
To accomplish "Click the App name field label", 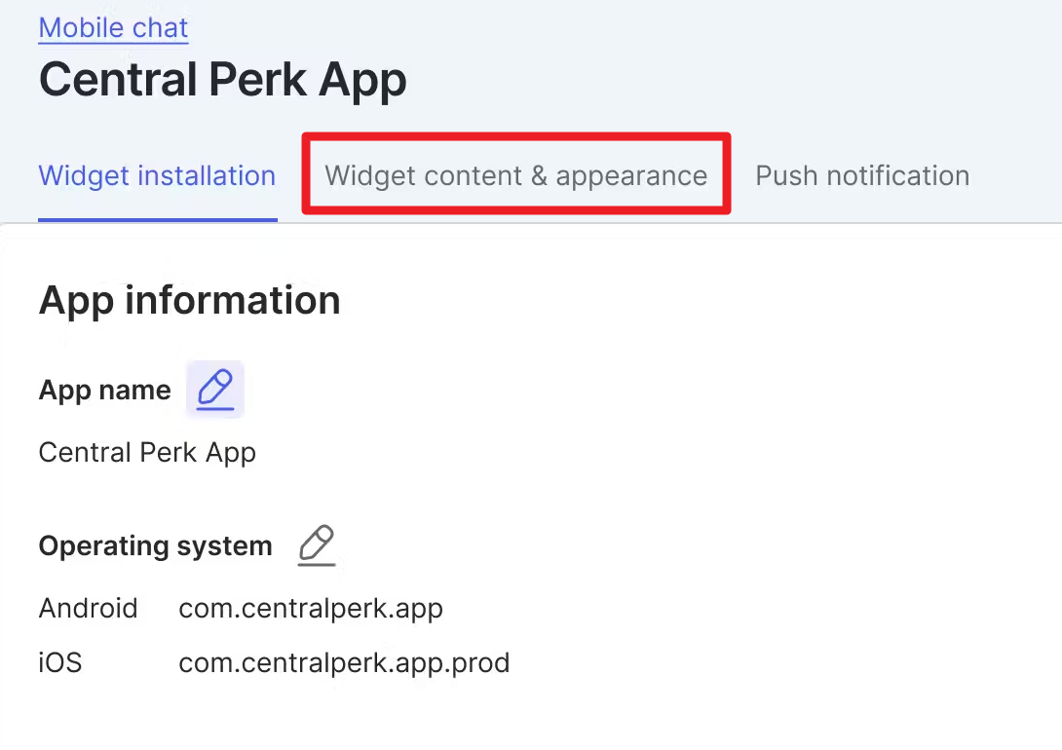I will point(104,391).
